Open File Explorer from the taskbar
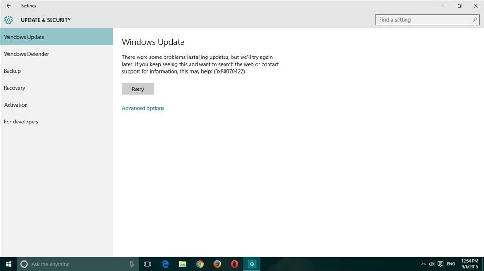Viewport: 484px width, 271px height. (x=182, y=264)
